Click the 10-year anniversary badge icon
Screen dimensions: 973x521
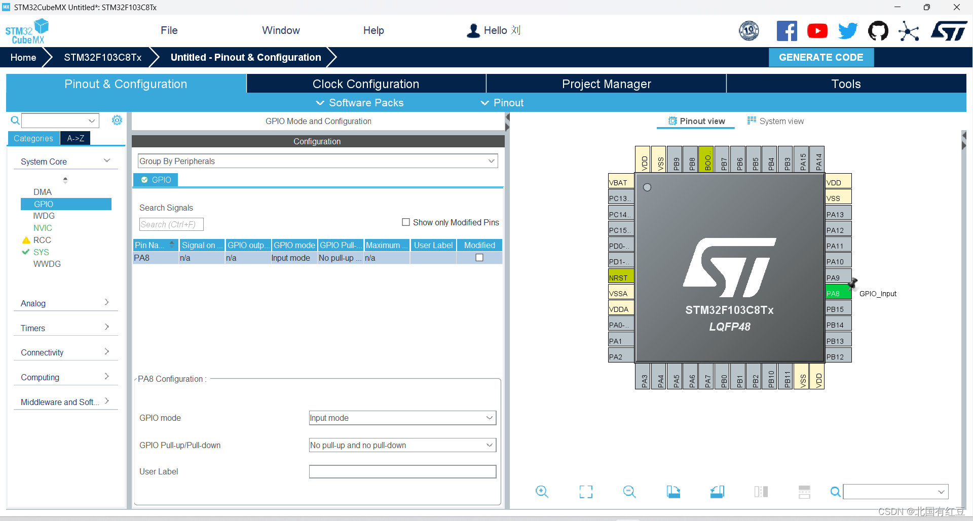pos(749,31)
